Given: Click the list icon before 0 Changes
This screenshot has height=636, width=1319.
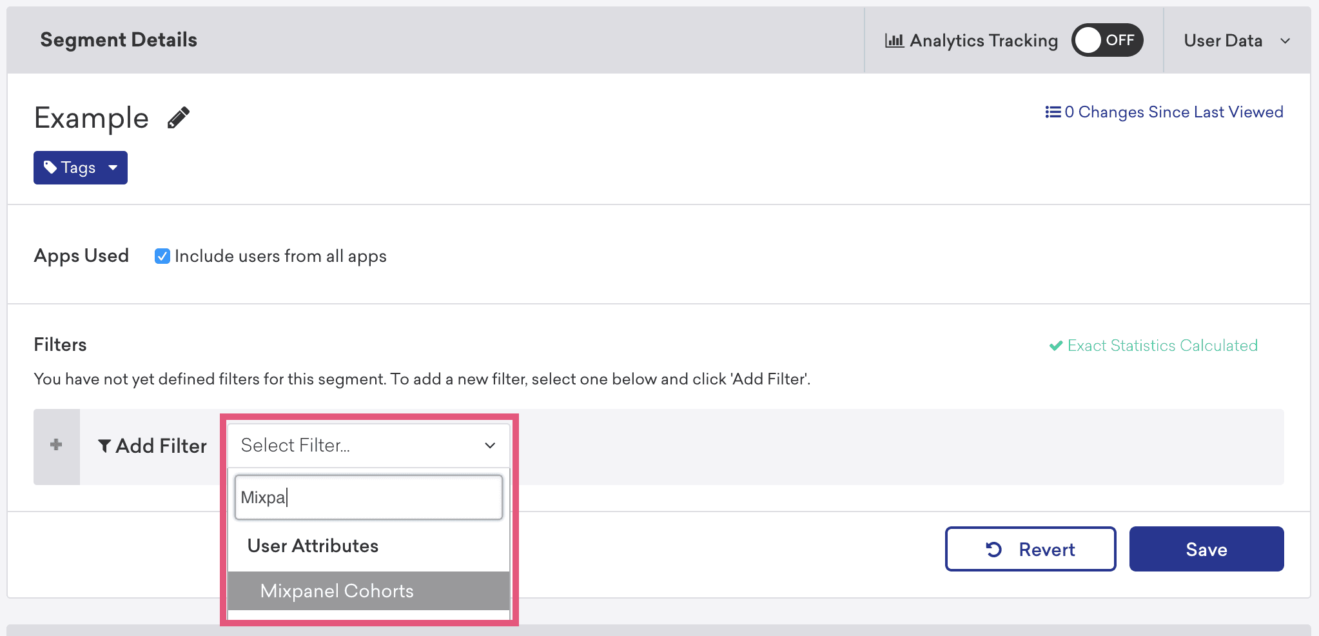Looking at the screenshot, I should (x=1053, y=112).
